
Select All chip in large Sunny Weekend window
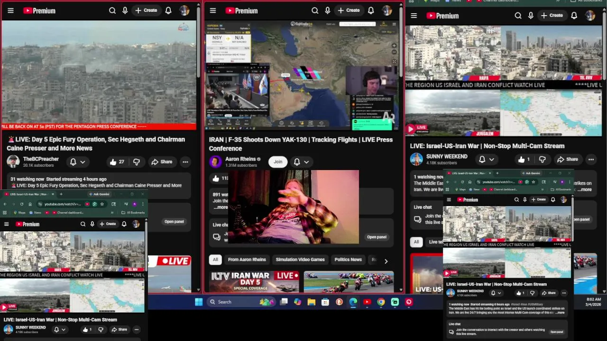pyautogui.click(x=416, y=242)
